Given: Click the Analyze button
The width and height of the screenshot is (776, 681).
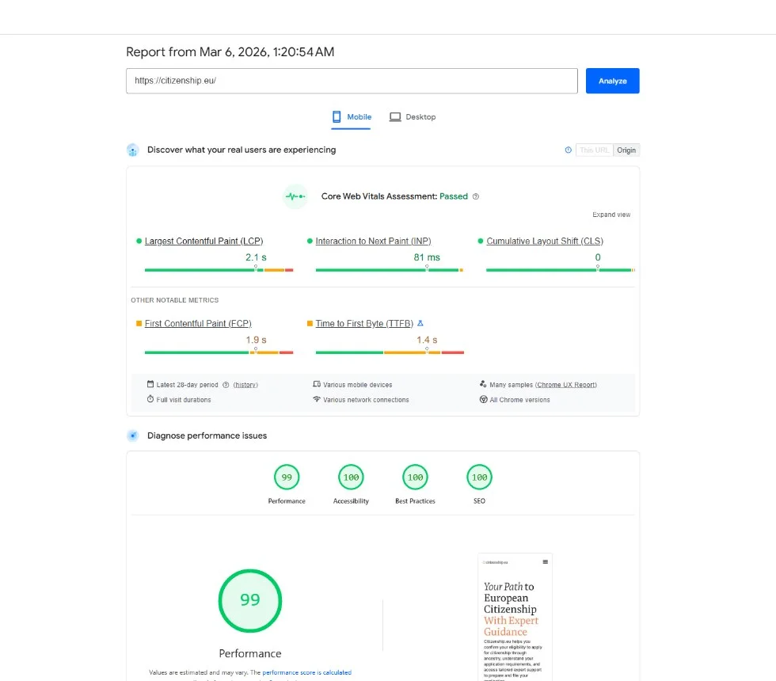Looking at the screenshot, I should coord(612,80).
